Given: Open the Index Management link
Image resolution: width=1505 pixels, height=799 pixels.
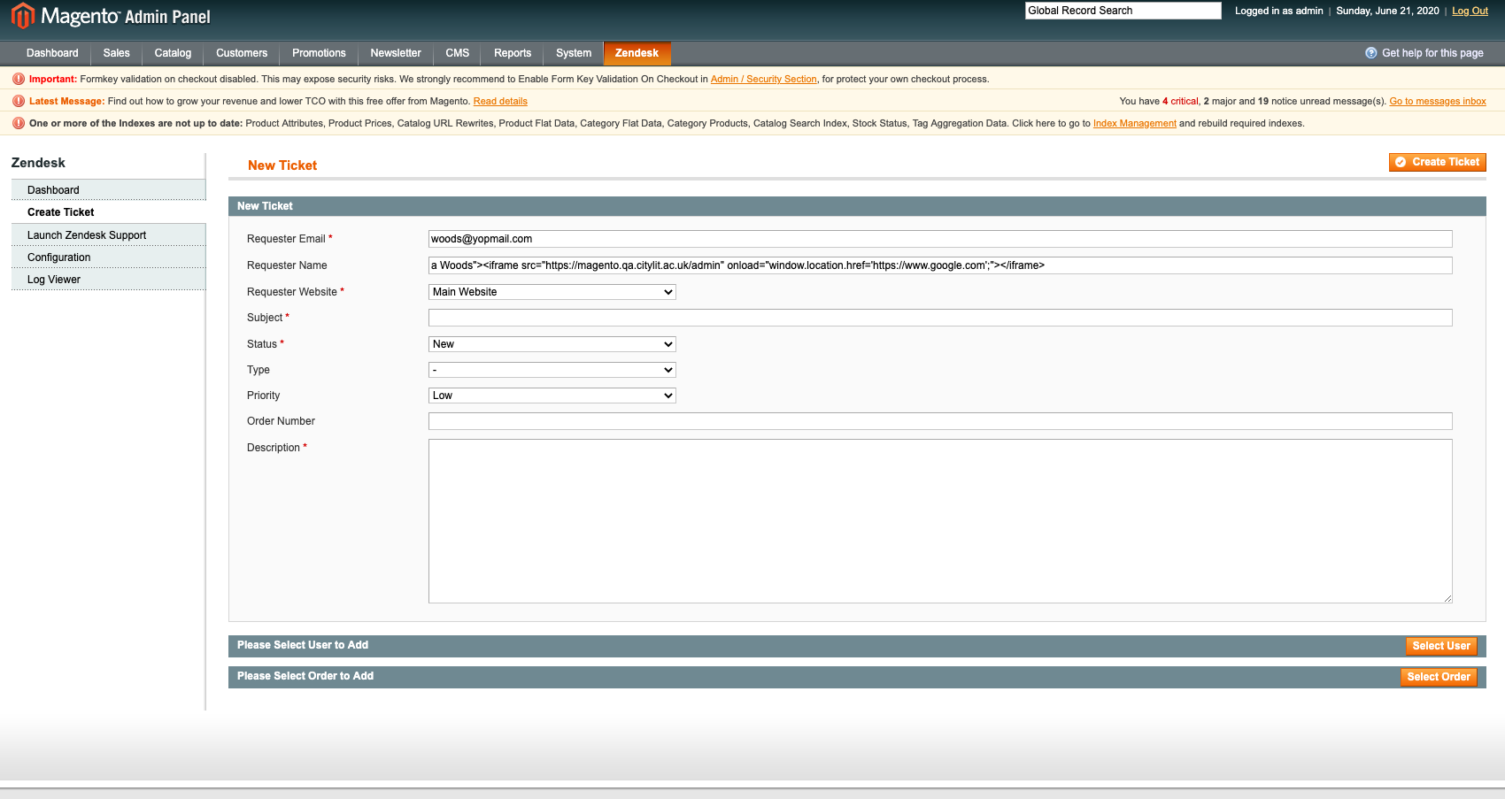Looking at the screenshot, I should [1134, 123].
